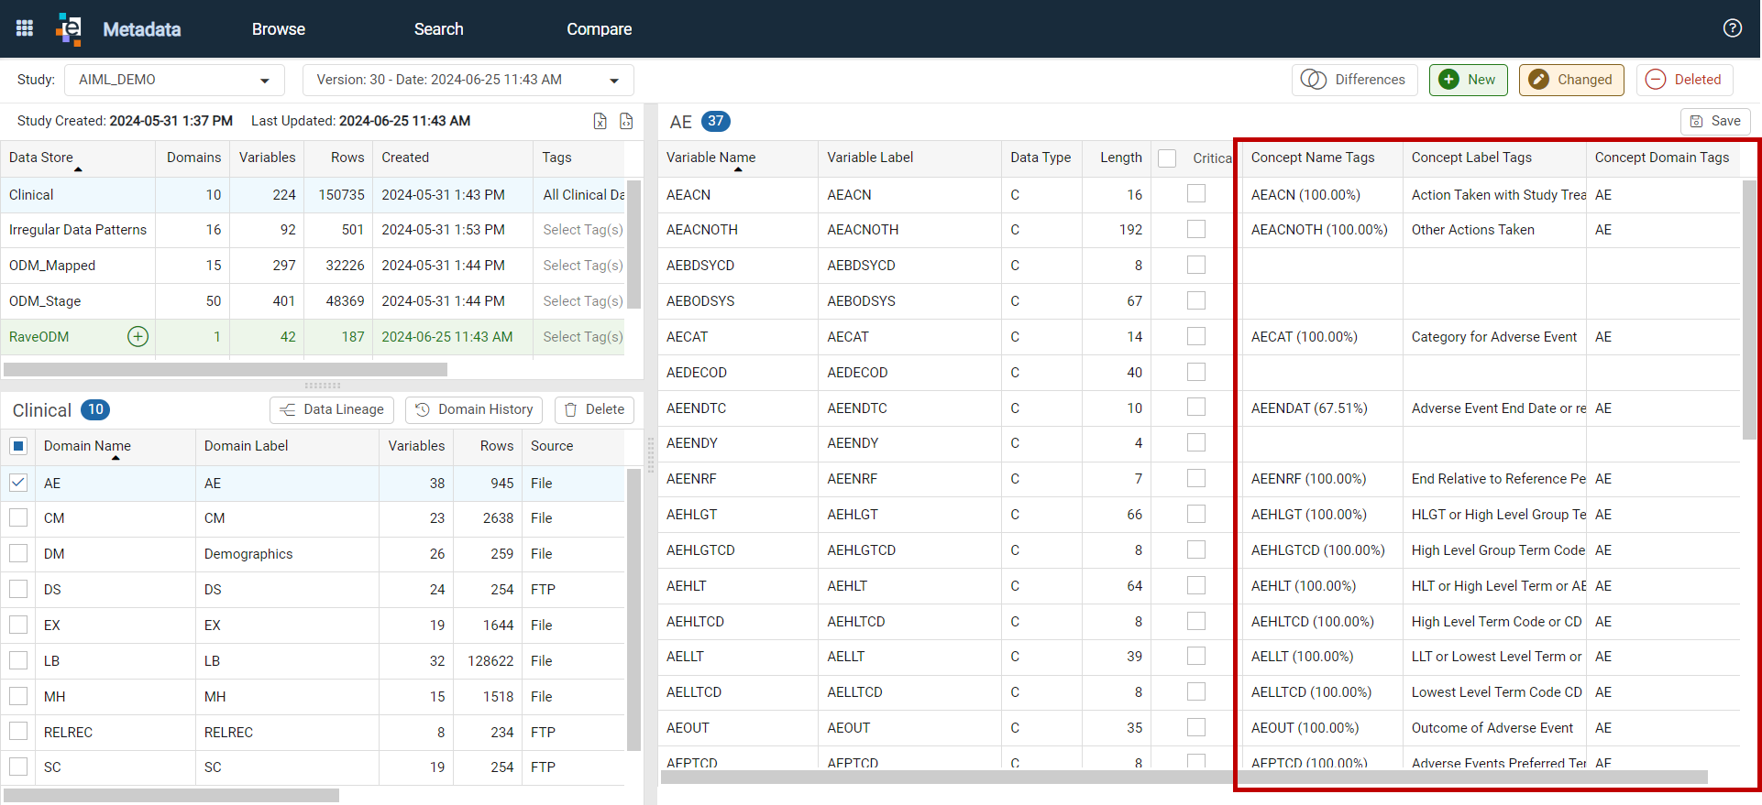Click the Delete trash icon
The height and width of the screenshot is (805, 1762).
point(571,409)
